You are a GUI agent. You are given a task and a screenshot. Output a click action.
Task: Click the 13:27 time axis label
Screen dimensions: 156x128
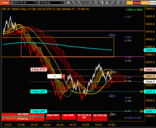click(8, 125)
